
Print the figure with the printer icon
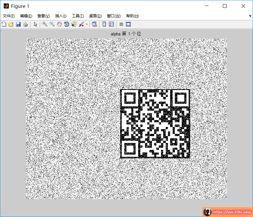(x=25, y=24)
